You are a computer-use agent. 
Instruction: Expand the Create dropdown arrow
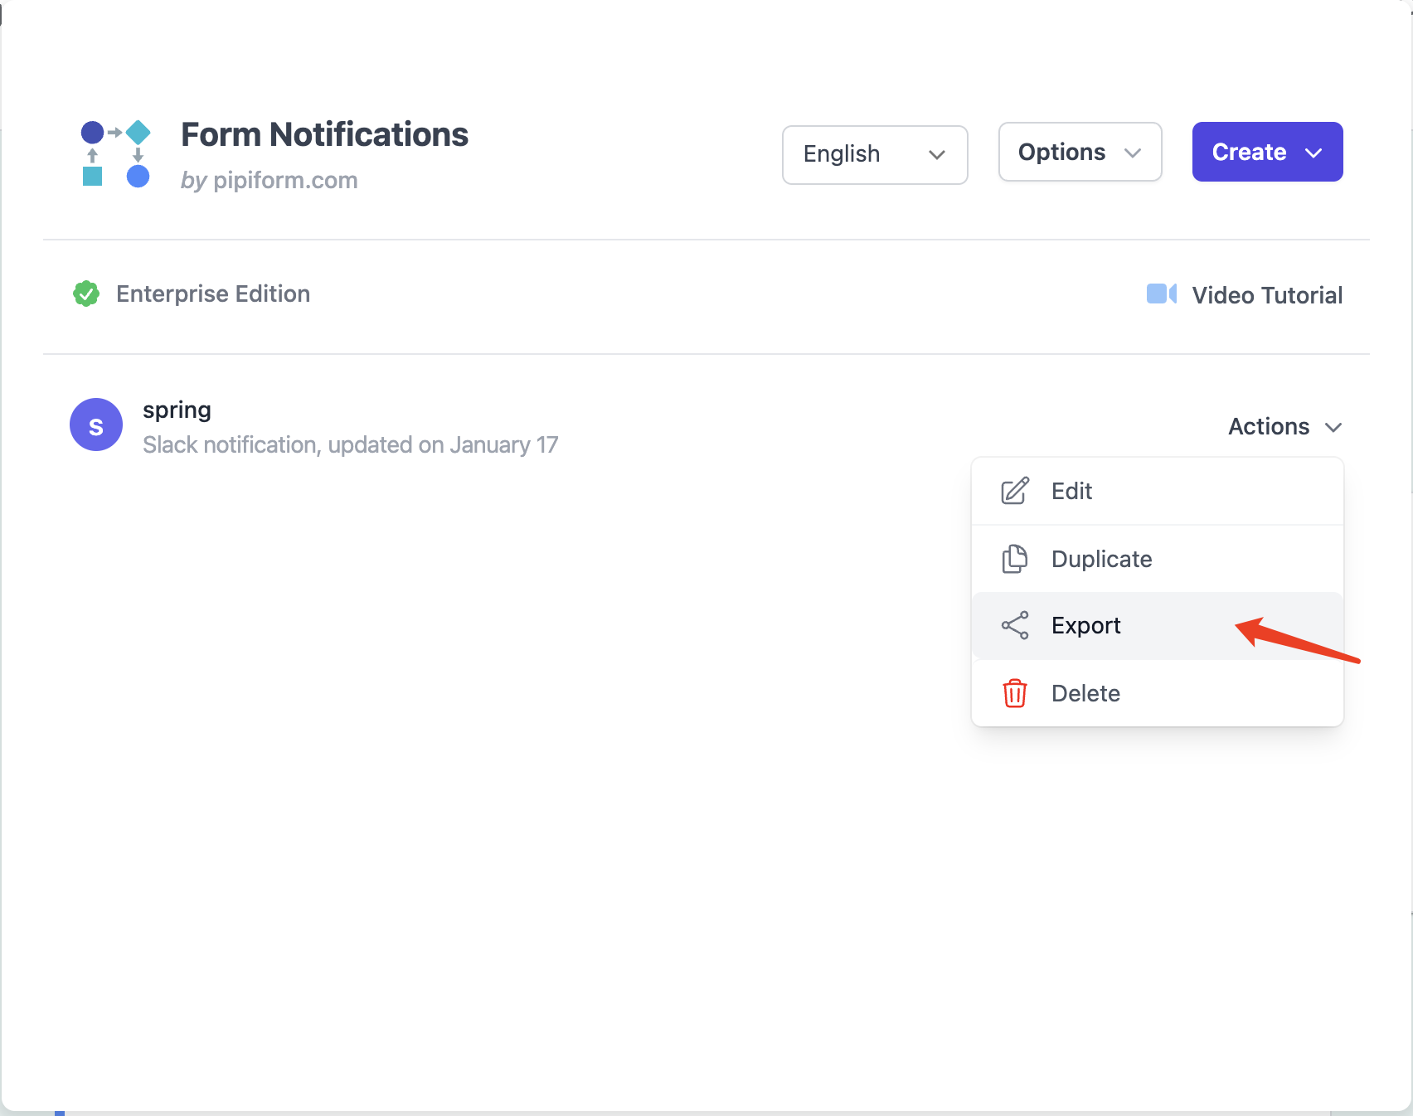click(1314, 152)
